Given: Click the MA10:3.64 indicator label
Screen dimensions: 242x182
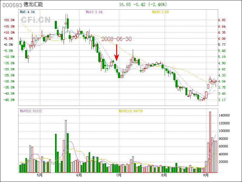Looking at the screenshot, I should coord(94,12).
